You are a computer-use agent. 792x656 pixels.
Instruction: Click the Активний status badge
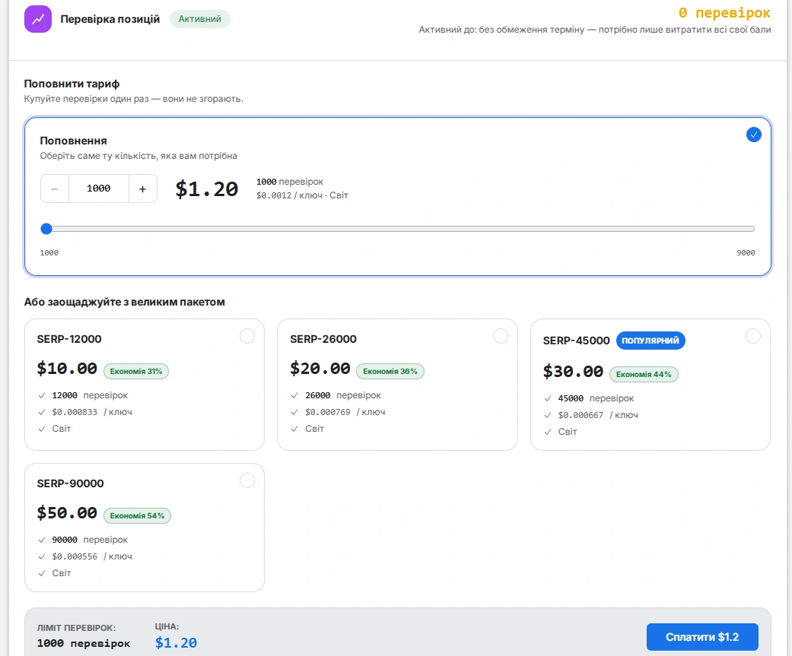[x=199, y=19]
